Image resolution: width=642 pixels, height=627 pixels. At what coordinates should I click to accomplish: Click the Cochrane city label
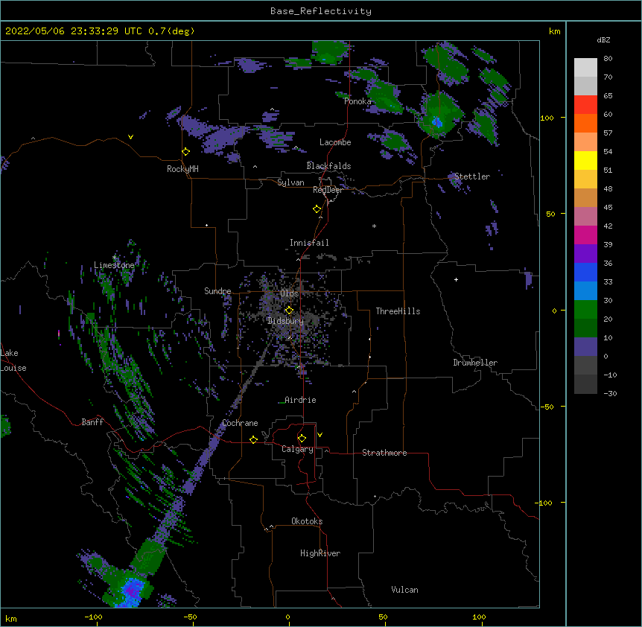tap(240, 423)
